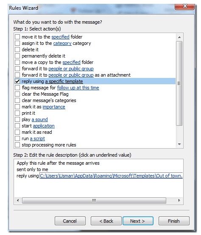Viewport: 201px width, 235px height.
Task: Click the horizontal scrollbar thumb in description
Action: click(94, 200)
